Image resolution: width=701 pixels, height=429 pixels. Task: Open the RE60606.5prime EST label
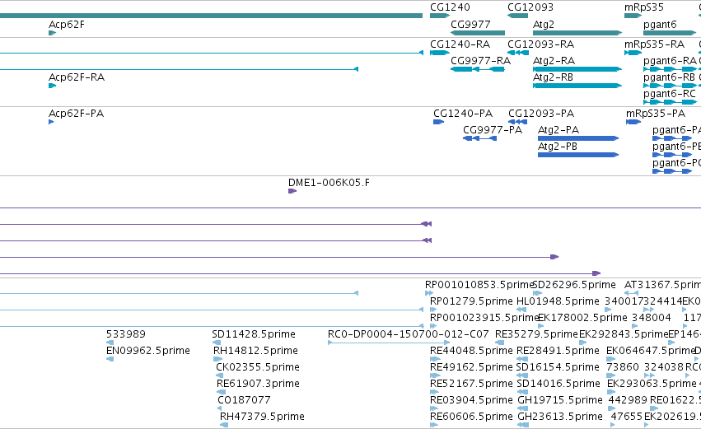471,417
